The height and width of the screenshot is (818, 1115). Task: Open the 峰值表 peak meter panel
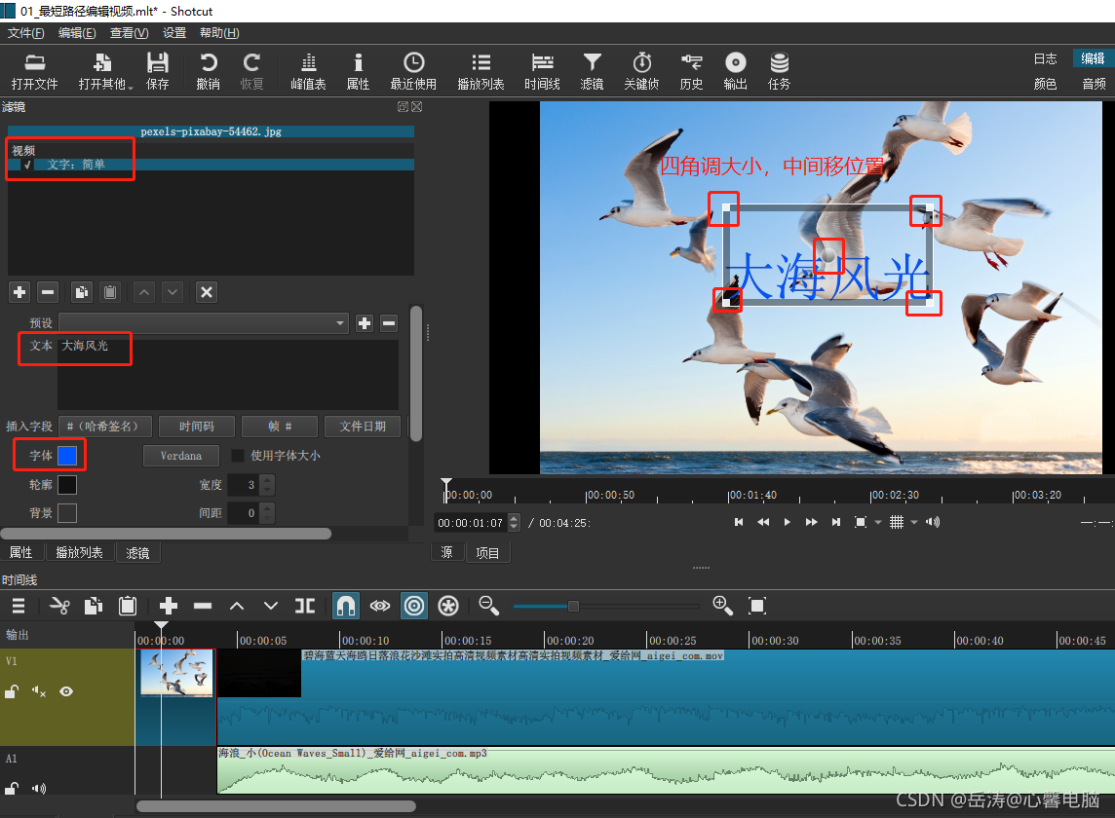pyautogui.click(x=308, y=71)
